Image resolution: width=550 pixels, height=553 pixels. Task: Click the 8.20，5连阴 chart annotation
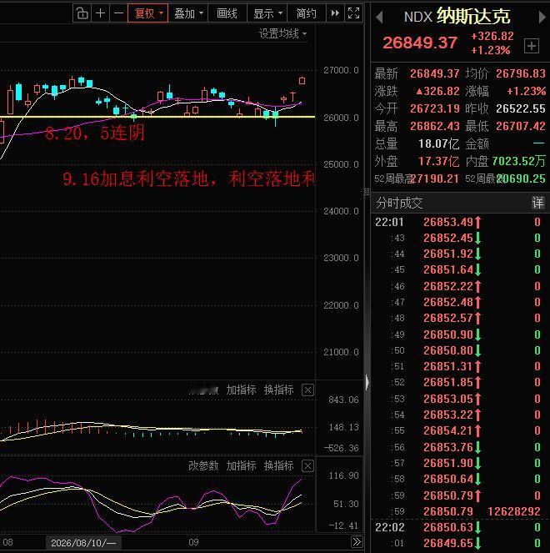click(x=95, y=133)
